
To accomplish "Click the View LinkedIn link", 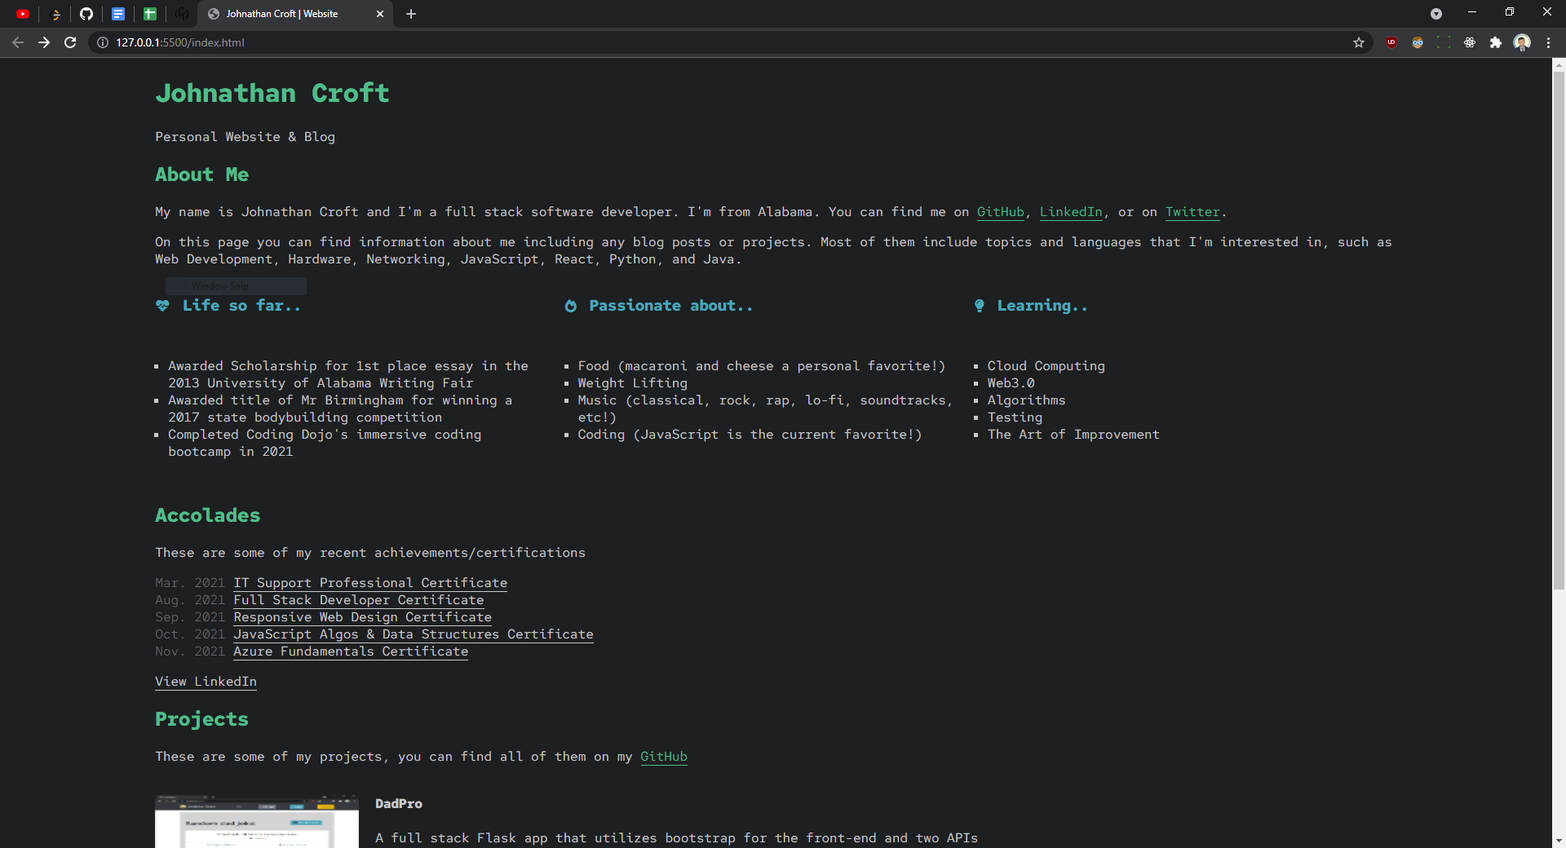I will click(x=206, y=682).
